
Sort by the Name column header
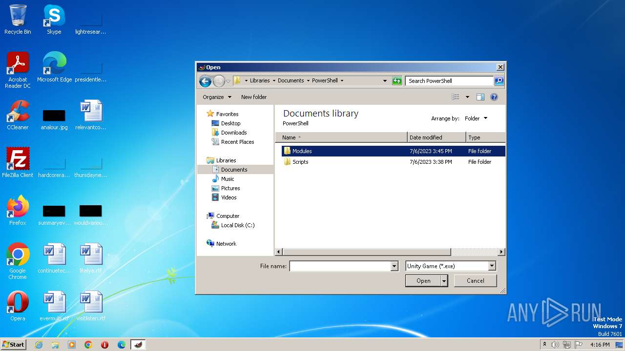tap(341, 137)
